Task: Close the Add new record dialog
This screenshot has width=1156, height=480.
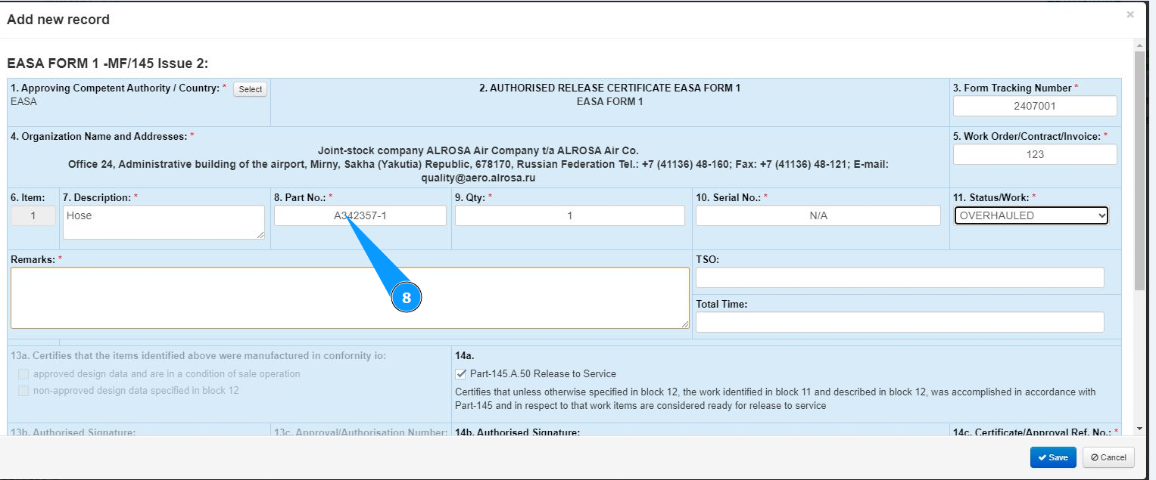Action: point(1130,14)
